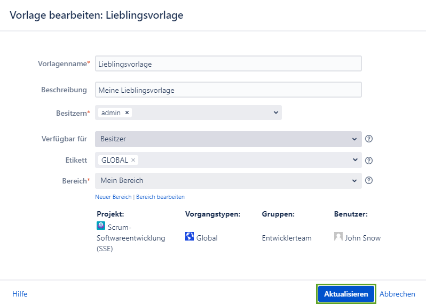The image size is (426, 304).
Task: Click the Neuer Bereich link
Action: point(113,197)
